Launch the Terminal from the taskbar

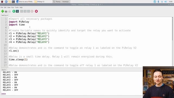(13, 2)
